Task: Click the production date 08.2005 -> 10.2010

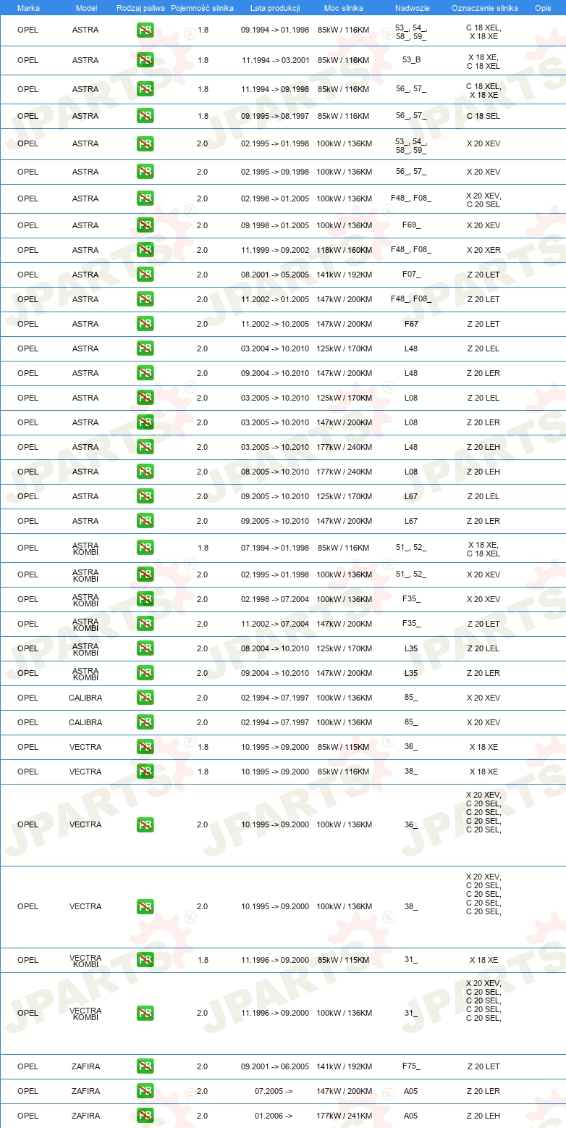Action: click(x=275, y=472)
